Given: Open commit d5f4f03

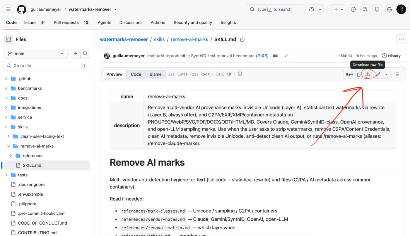Looking at the screenshot, I should pos(346,56).
